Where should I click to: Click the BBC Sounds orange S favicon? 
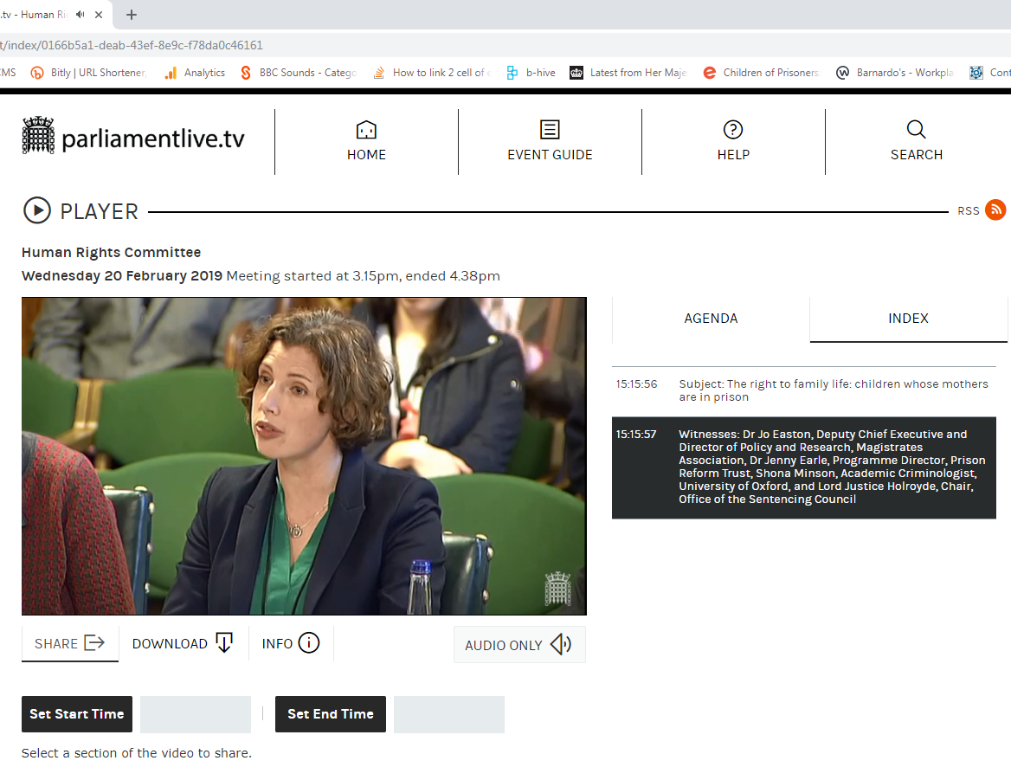pos(246,73)
